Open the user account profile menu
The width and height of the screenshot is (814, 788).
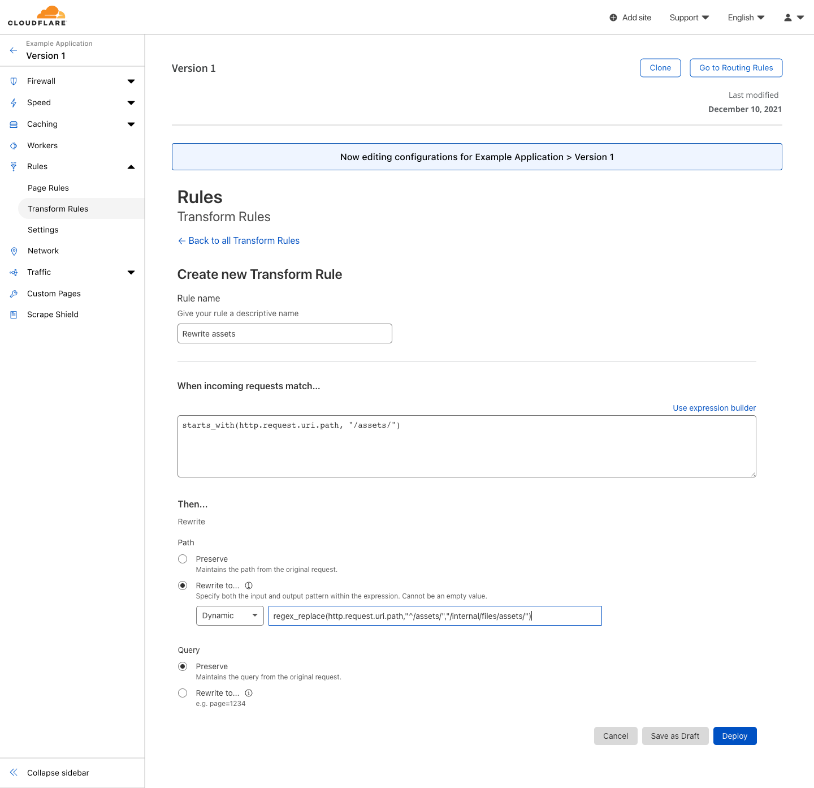[x=794, y=18]
